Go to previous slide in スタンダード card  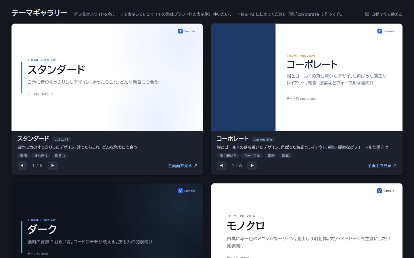pos(22,166)
